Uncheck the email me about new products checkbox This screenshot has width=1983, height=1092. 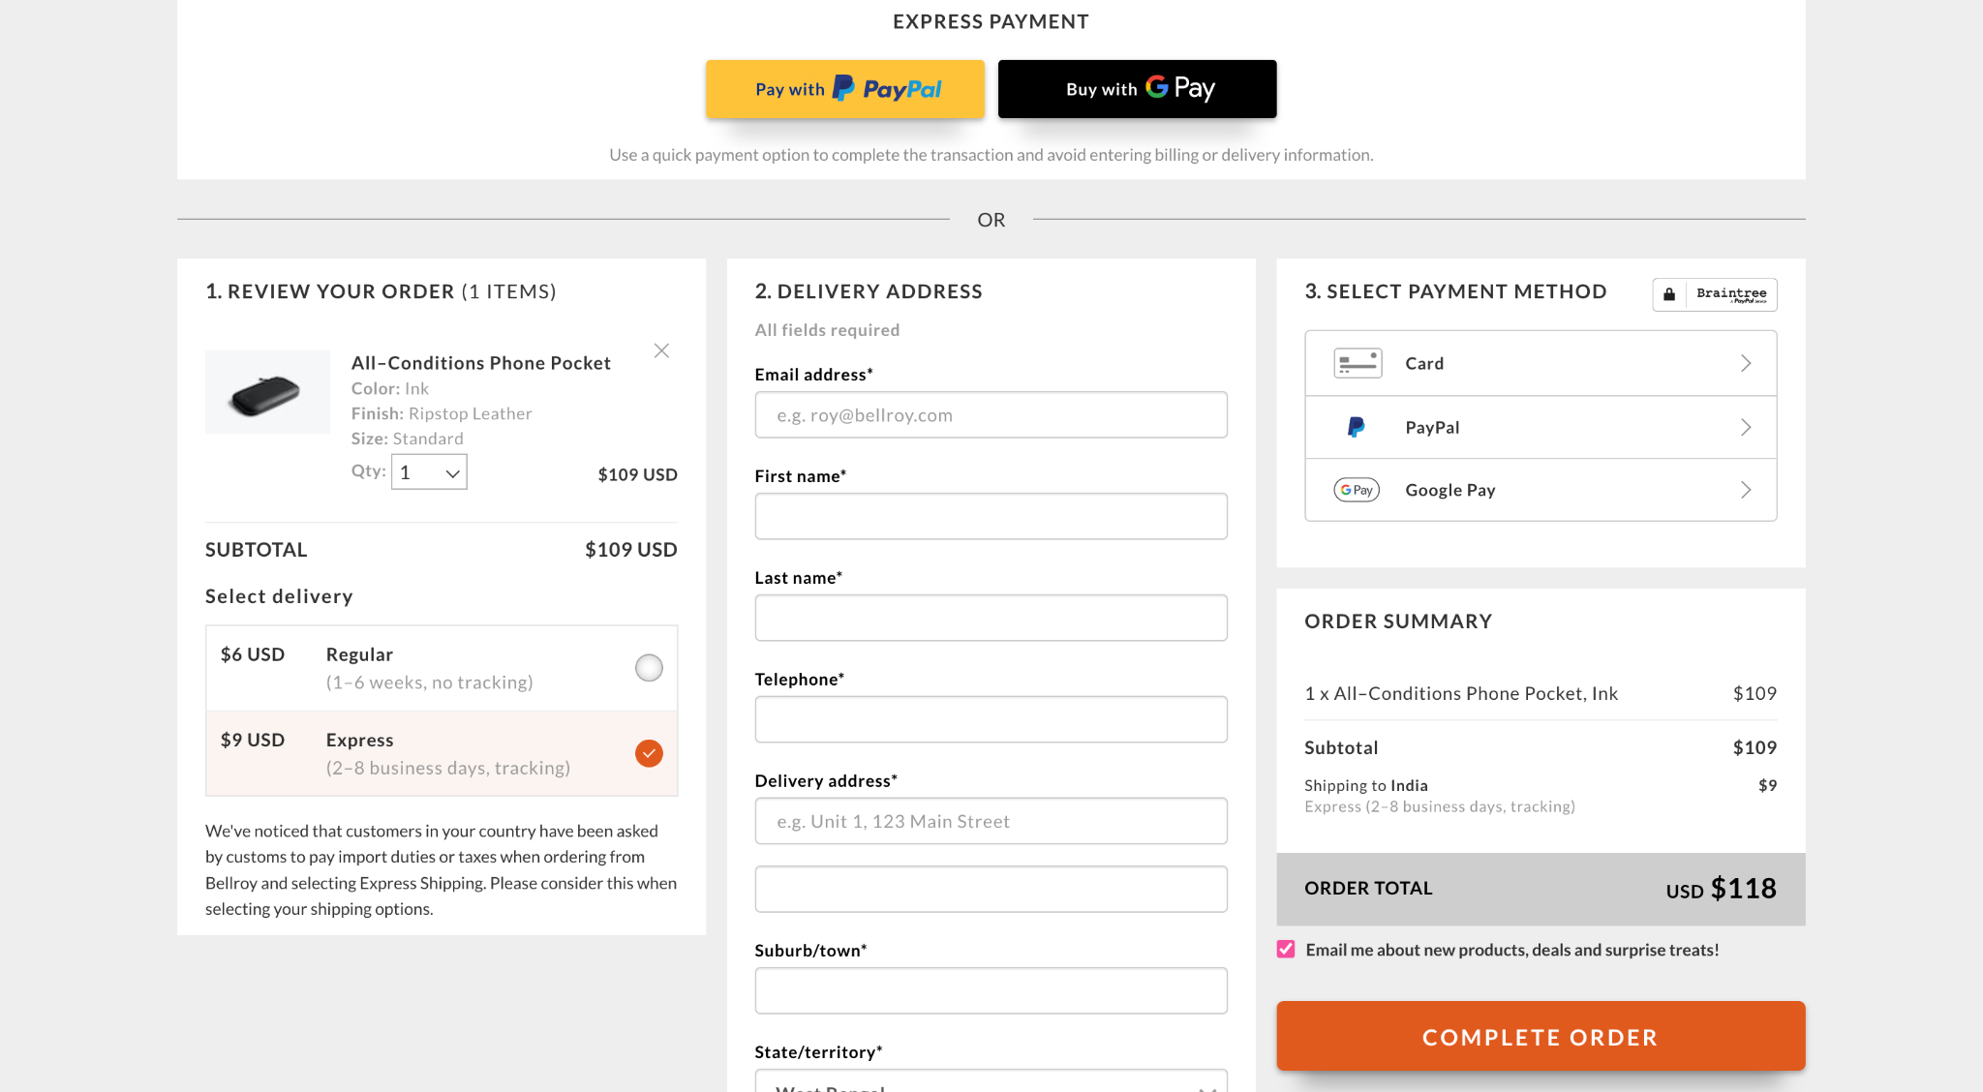[x=1286, y=950]
